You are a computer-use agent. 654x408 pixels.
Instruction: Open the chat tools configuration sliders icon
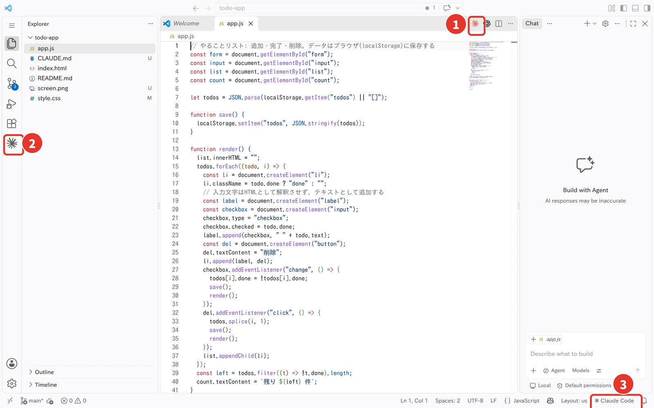[x=599, y=371]
